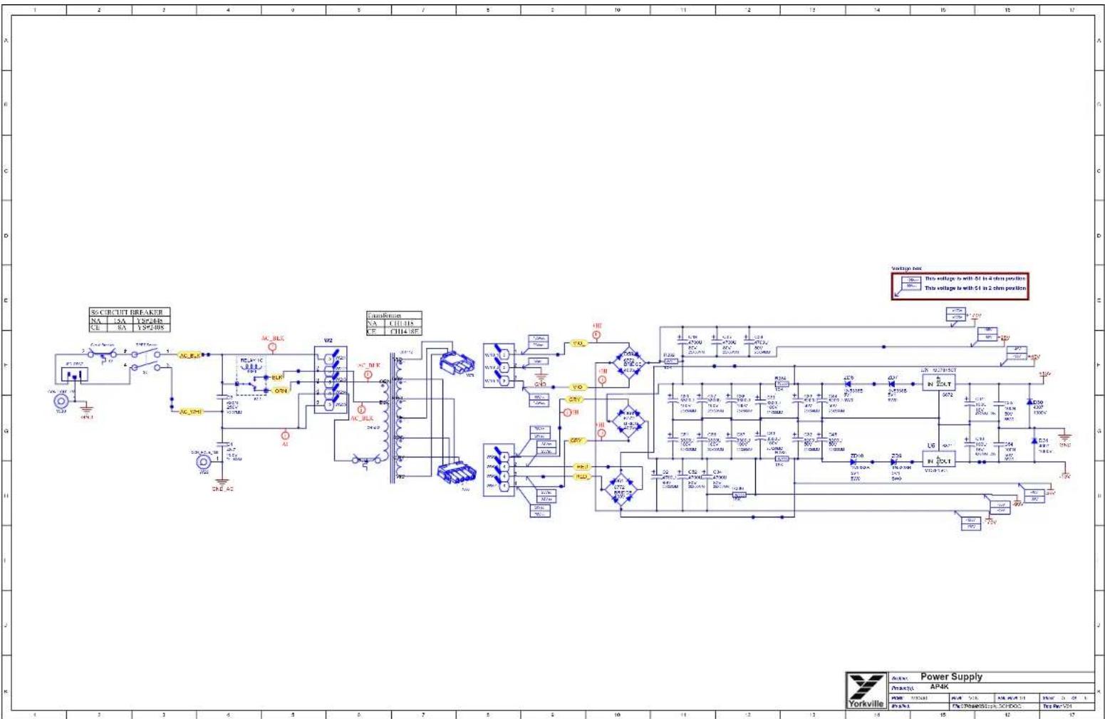Click the three-pin plug connector illustration
Screen dimensions: 1105x719
click(x=456, y=363)
